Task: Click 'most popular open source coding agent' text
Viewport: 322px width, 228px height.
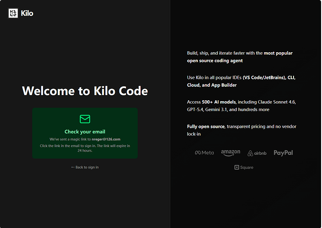Action: coord(240,57)
